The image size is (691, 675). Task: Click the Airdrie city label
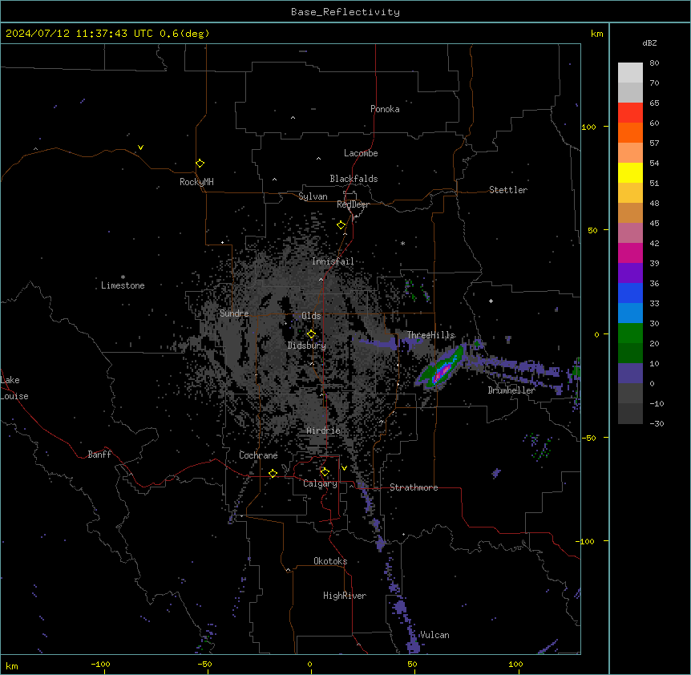[x=323, y=430]
